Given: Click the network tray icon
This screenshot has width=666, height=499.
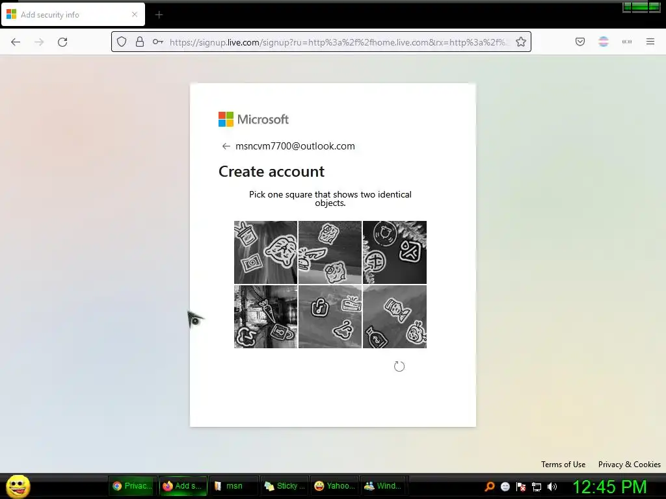Looking at the screenshot, I should coord(537,487).
